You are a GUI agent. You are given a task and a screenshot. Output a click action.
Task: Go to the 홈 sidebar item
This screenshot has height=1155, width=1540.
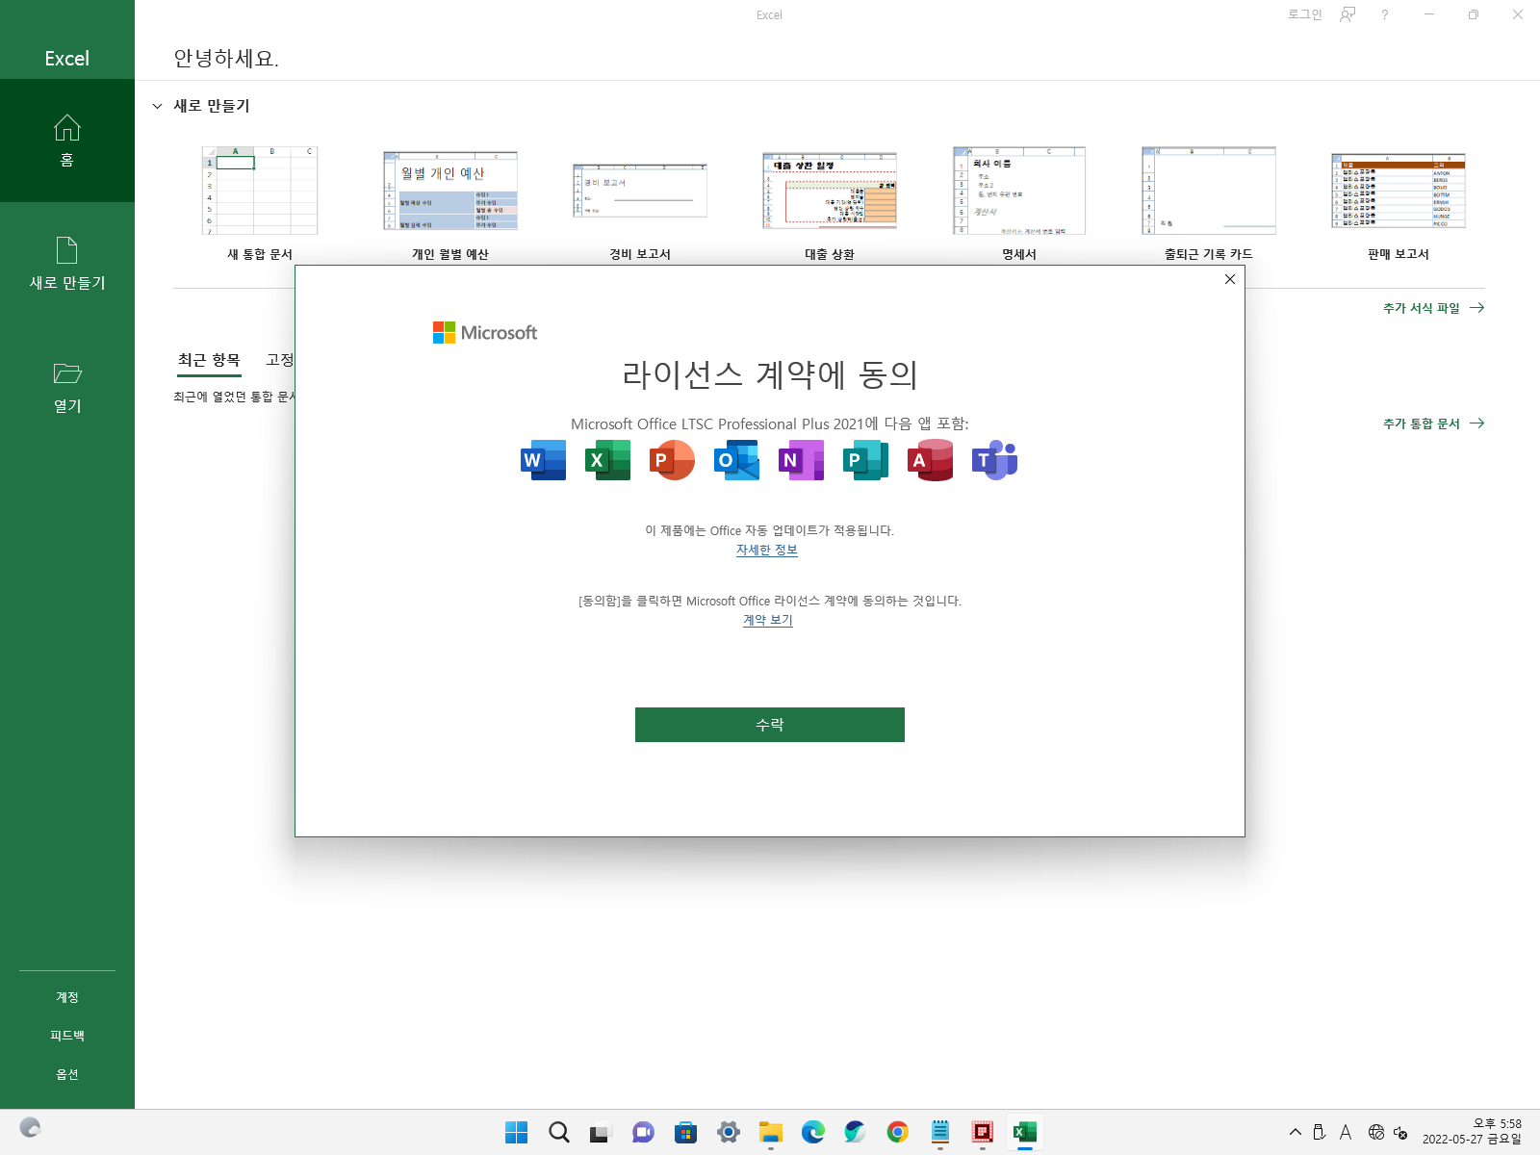coord(67,141)
